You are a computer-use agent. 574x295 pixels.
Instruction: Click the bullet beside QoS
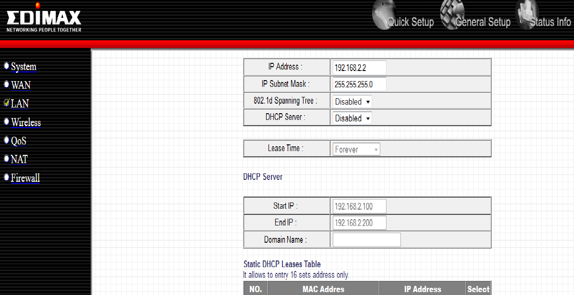click(6, 140)
